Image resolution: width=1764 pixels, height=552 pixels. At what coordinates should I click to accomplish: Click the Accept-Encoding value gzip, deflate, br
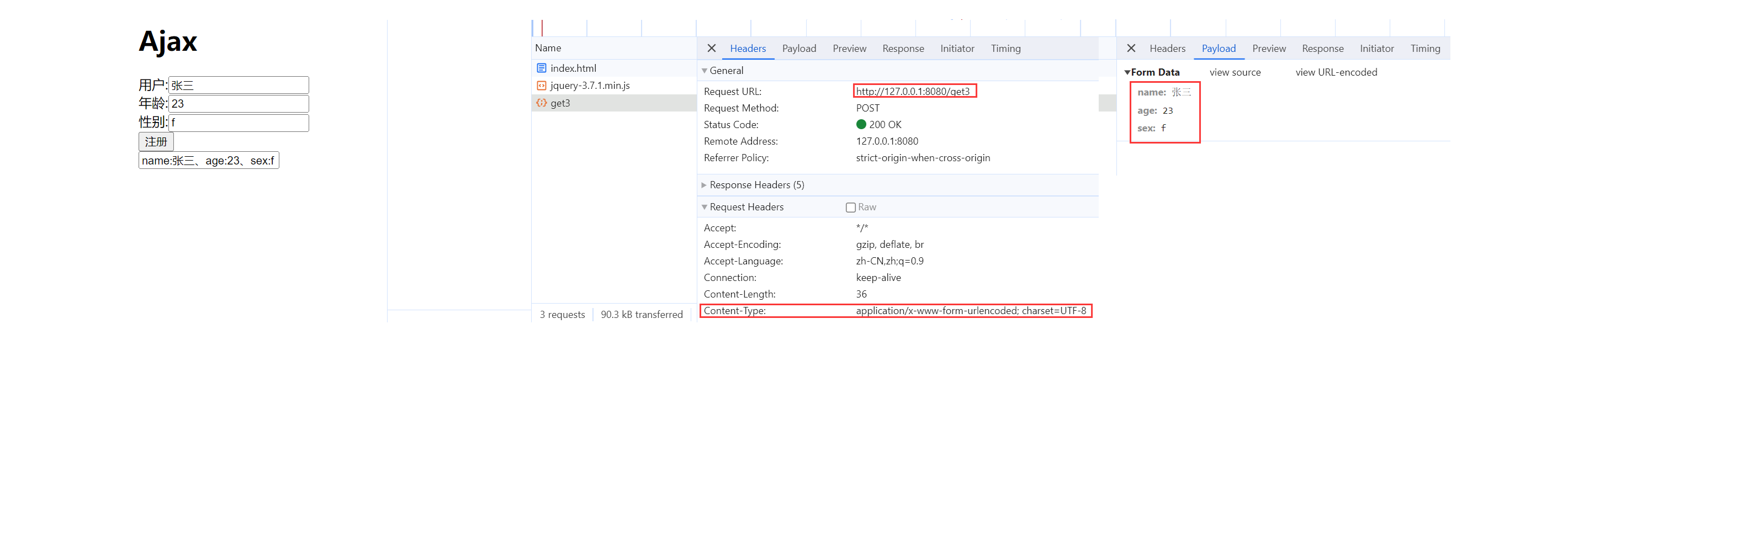889,245
